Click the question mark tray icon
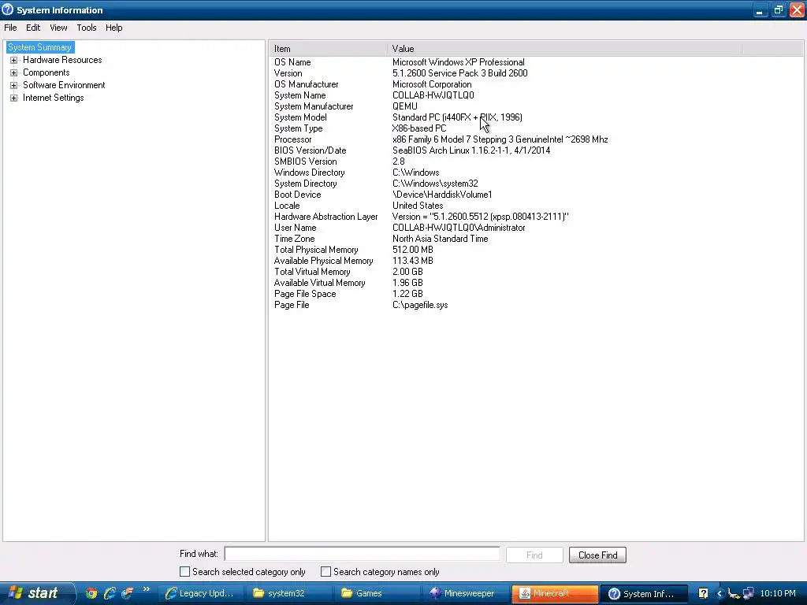 pyautogui.click(x=703, y=594)
